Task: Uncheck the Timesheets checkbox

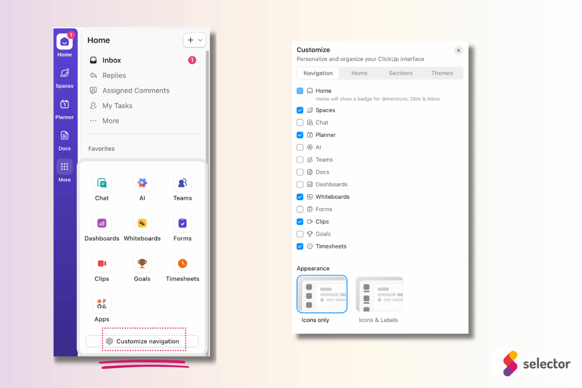Action: 300,246
